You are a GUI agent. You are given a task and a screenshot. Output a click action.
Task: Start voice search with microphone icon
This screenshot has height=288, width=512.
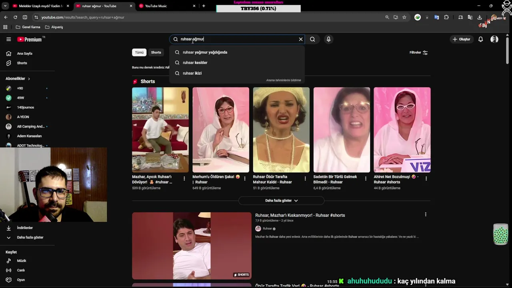point(328,39)
